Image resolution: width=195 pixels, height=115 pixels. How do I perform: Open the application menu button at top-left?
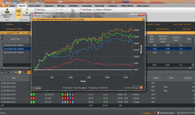click(4, 5)
